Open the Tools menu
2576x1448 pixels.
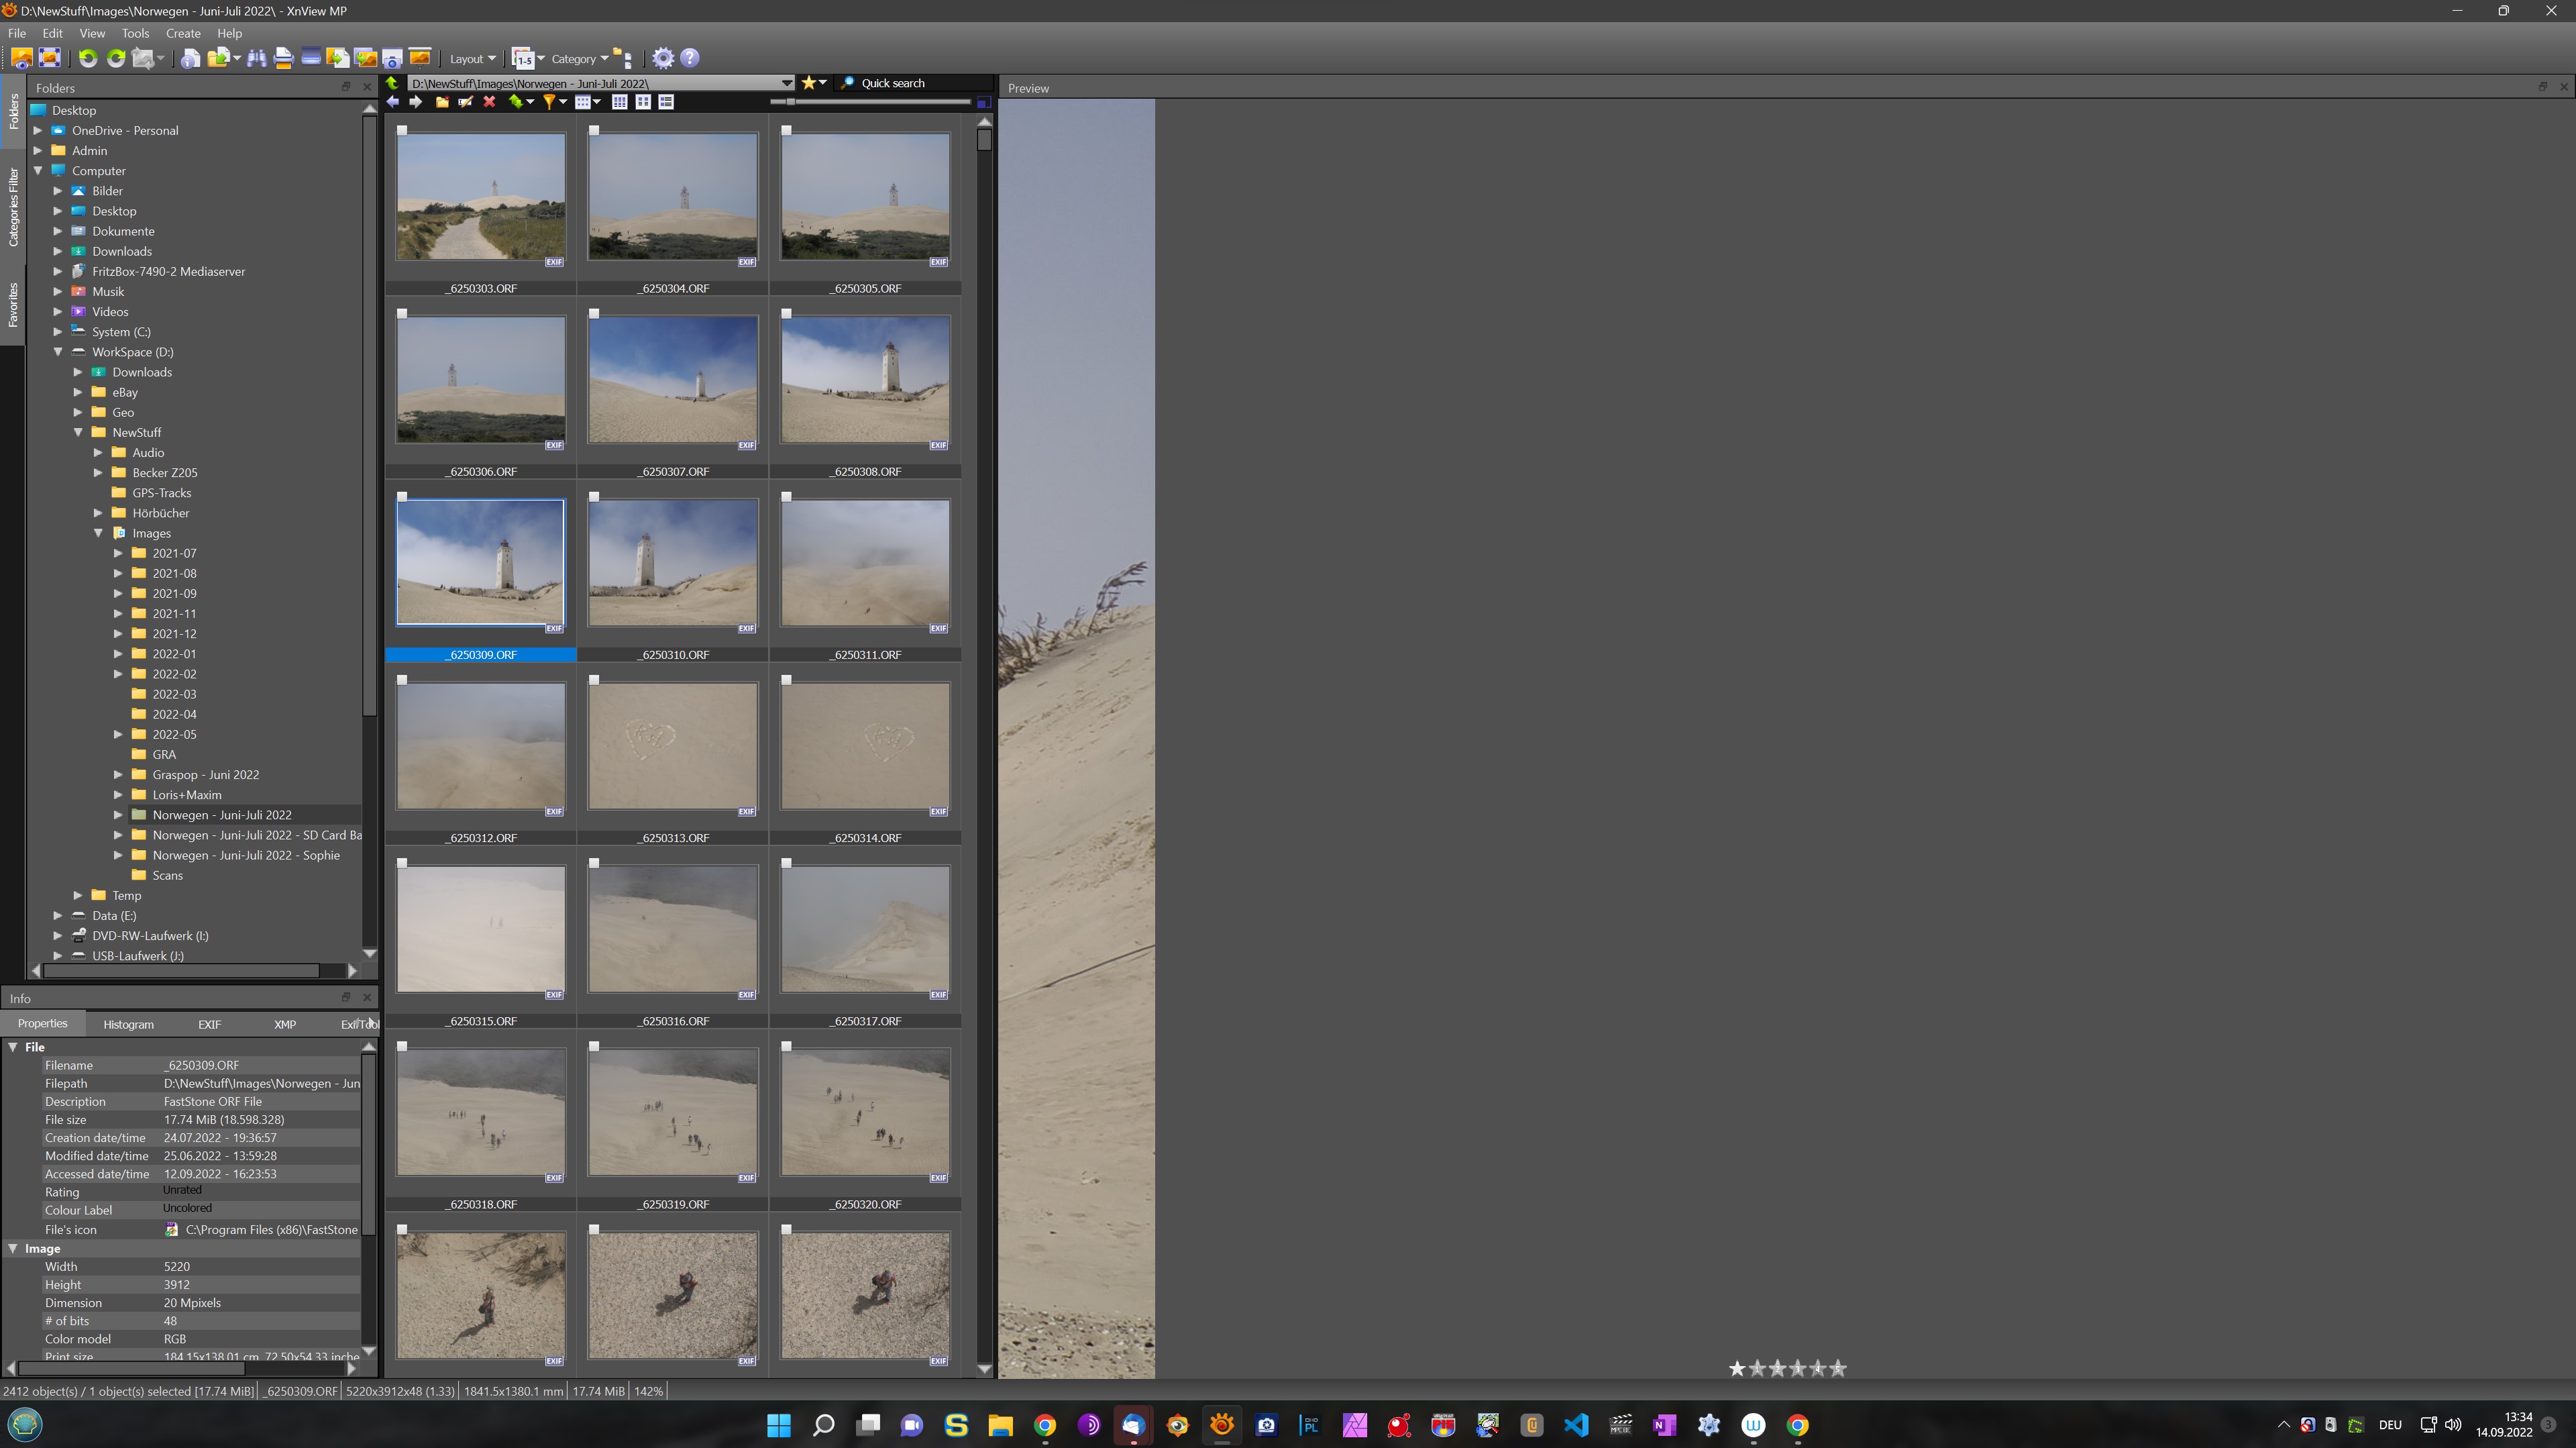(135, 33)
